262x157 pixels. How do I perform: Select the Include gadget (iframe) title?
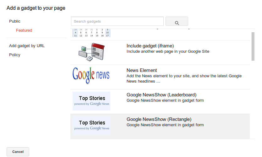[150, 46]
